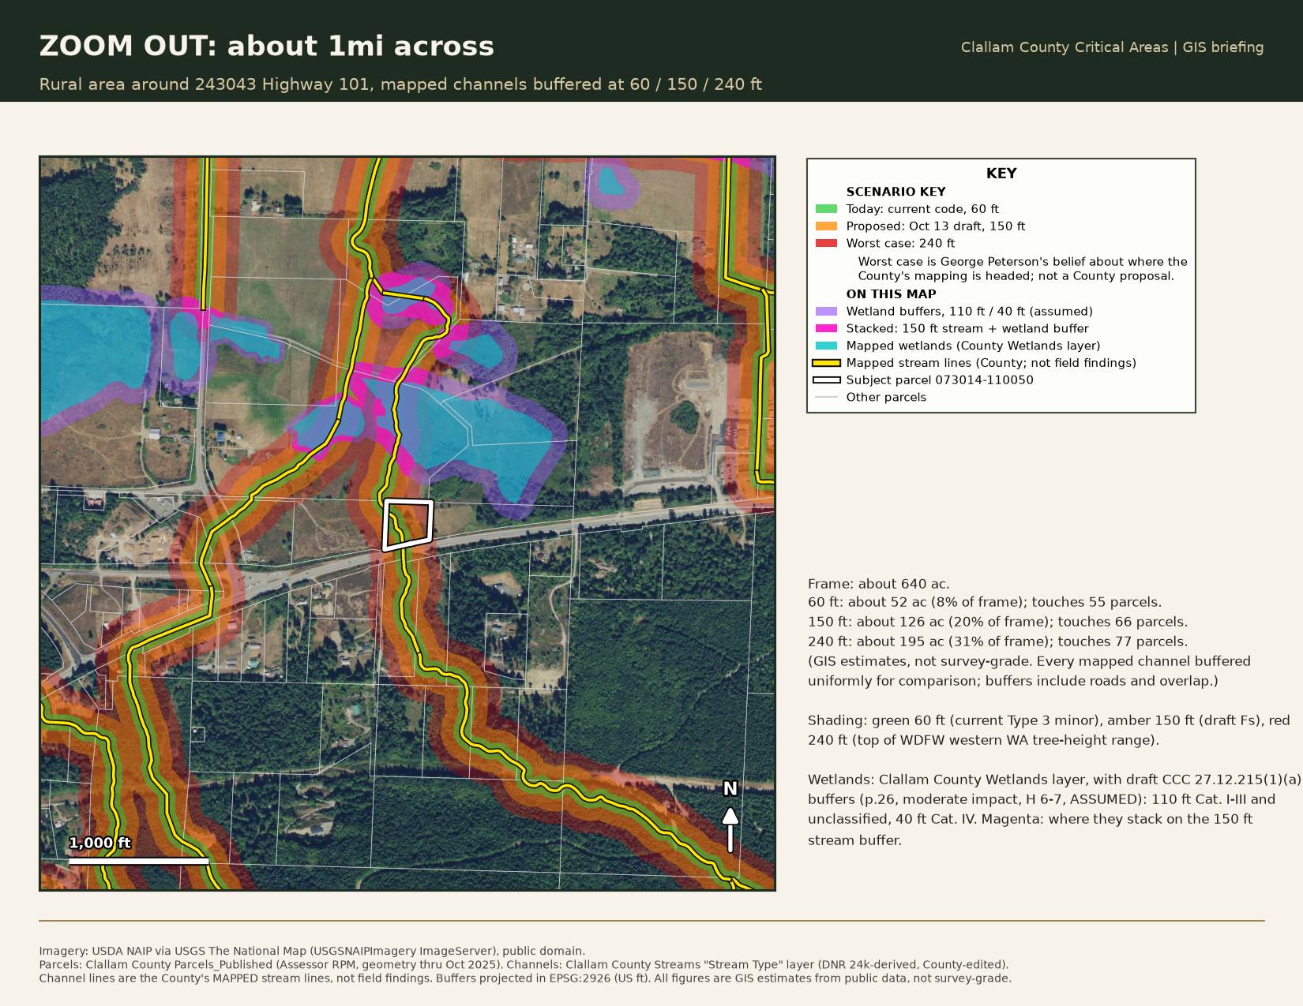
Task: Click the George Peterson worst case note
Action: pyautogui.click(x=1023, y=269)
